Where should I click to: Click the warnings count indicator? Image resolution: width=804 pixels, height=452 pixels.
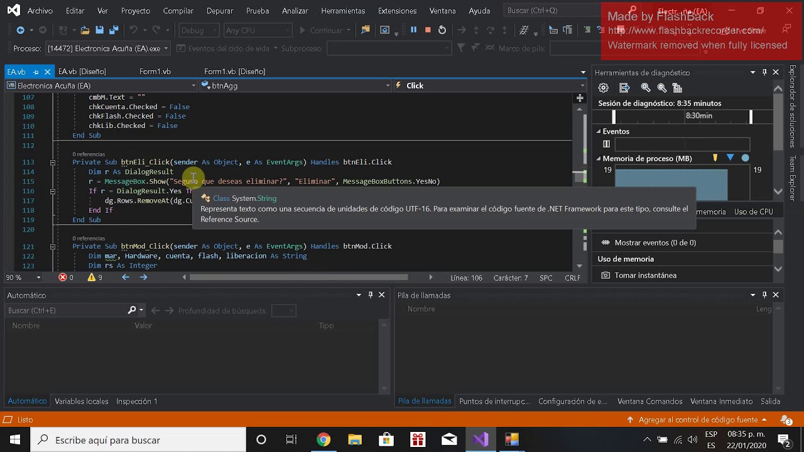[95, 277]
